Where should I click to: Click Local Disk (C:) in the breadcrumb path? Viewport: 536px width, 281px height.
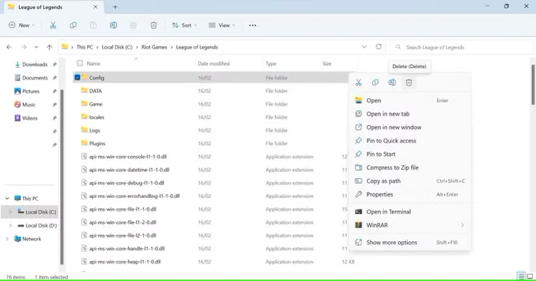click(x=117, y=47)
